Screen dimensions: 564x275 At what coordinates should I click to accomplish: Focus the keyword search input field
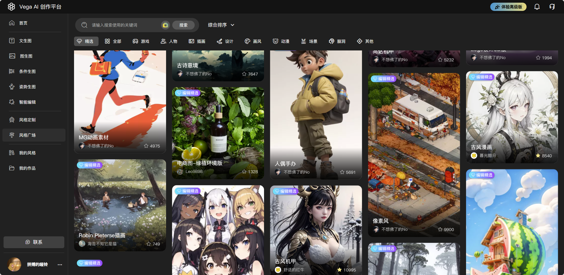pos(125,25)
